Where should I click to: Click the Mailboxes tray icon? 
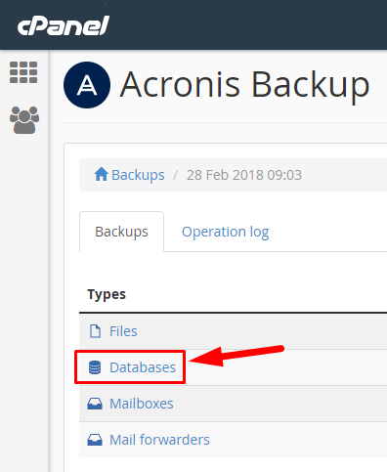tap(95, 404)
